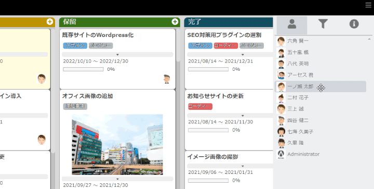Click progress bar on SEO対策用プラグインの選別 card
This screenshot has width=374, height=189.
click(208, 69)
